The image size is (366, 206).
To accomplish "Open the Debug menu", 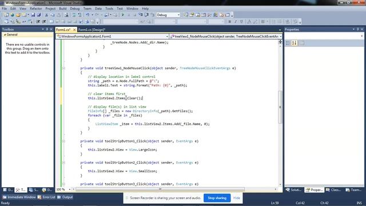I will (75, 9).
